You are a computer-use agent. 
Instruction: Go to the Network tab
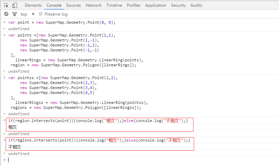94,5
